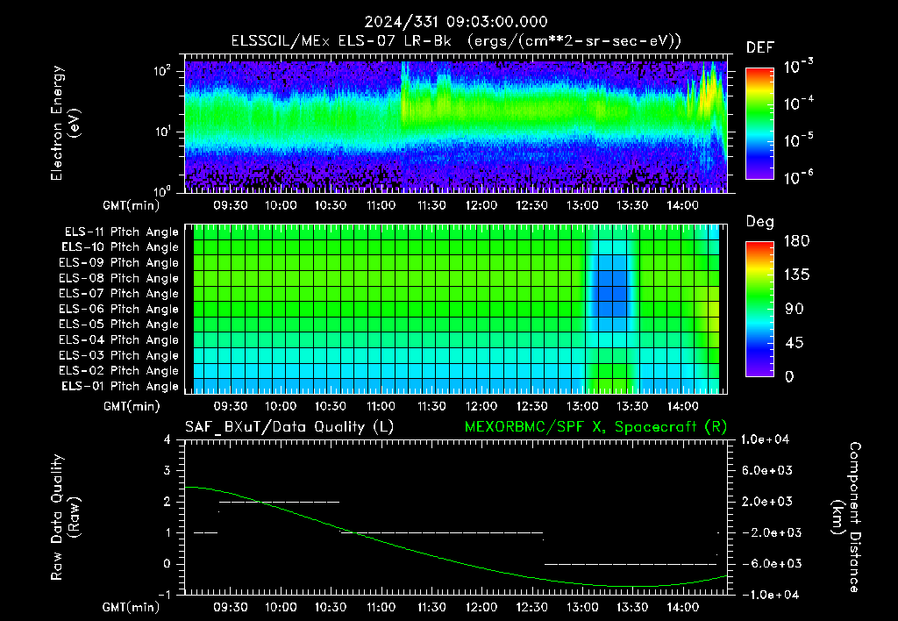
Task: Click the data quality level 2 line segment
Action: tap(280, 502)
